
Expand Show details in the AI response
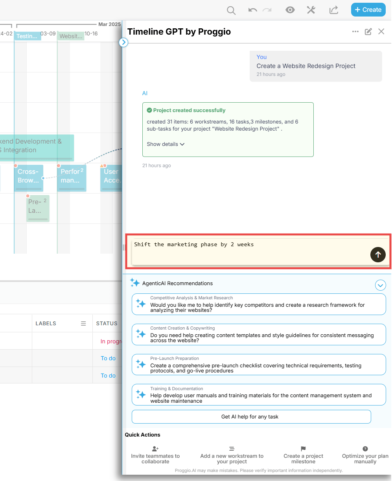[x=166, y=144]
